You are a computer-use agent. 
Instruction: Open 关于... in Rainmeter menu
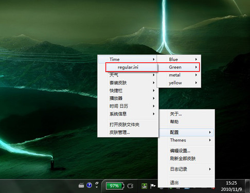(x=187, y=114)
